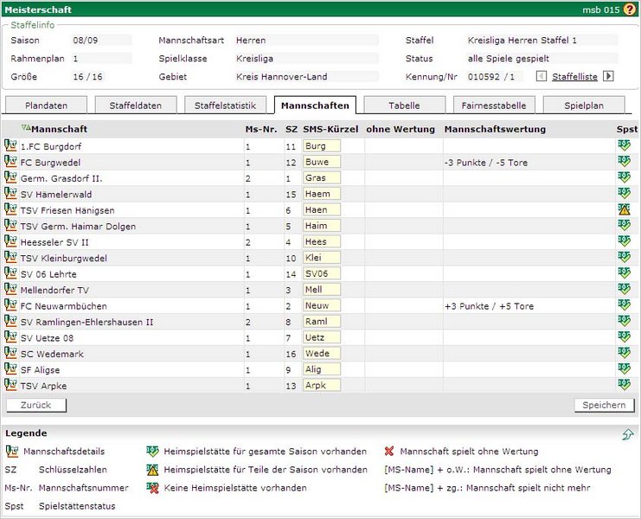This screenshot has height=519, width=641.
Task: Click venue status icon for SC Wedemark
Action: pyautogui.click(x=624, y=353)
